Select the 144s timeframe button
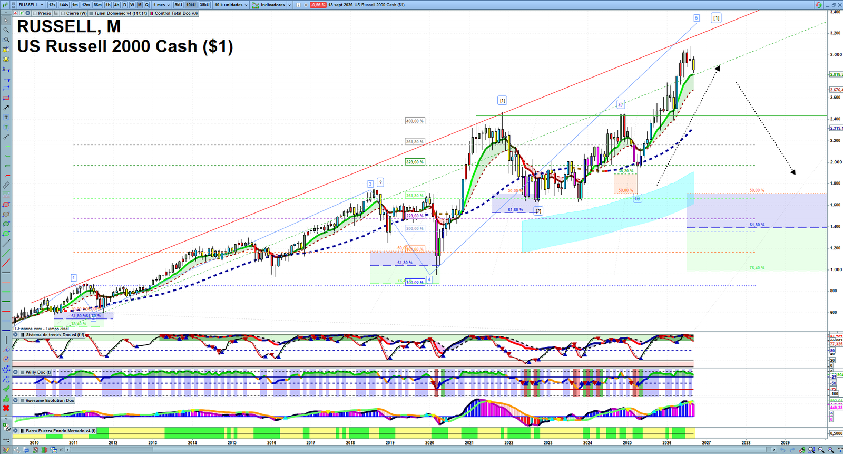Screen dimensions: 843x454 64,5
